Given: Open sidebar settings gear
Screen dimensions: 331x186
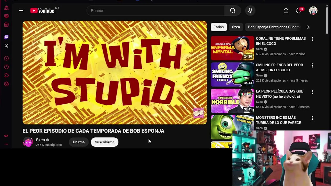Looking at the screenshot, I should pyautogui.click(x=6, y=84).
